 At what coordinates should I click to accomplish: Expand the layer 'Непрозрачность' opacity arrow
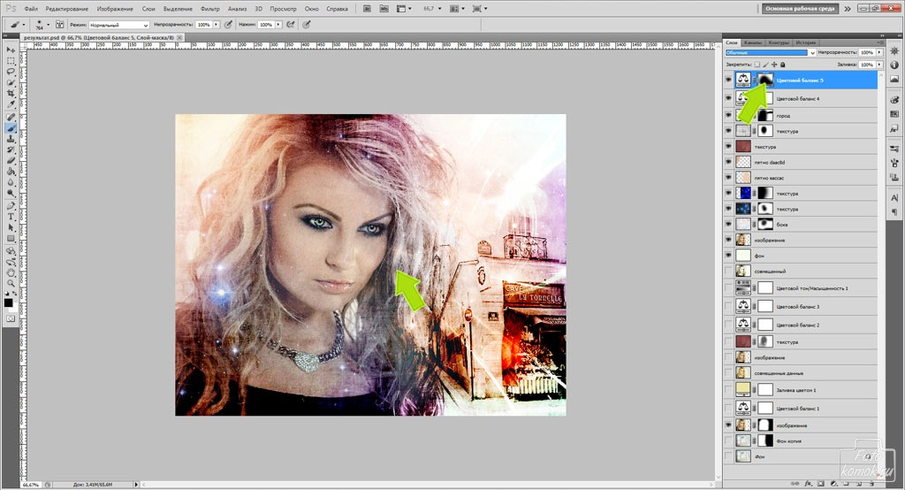(878, 53)
